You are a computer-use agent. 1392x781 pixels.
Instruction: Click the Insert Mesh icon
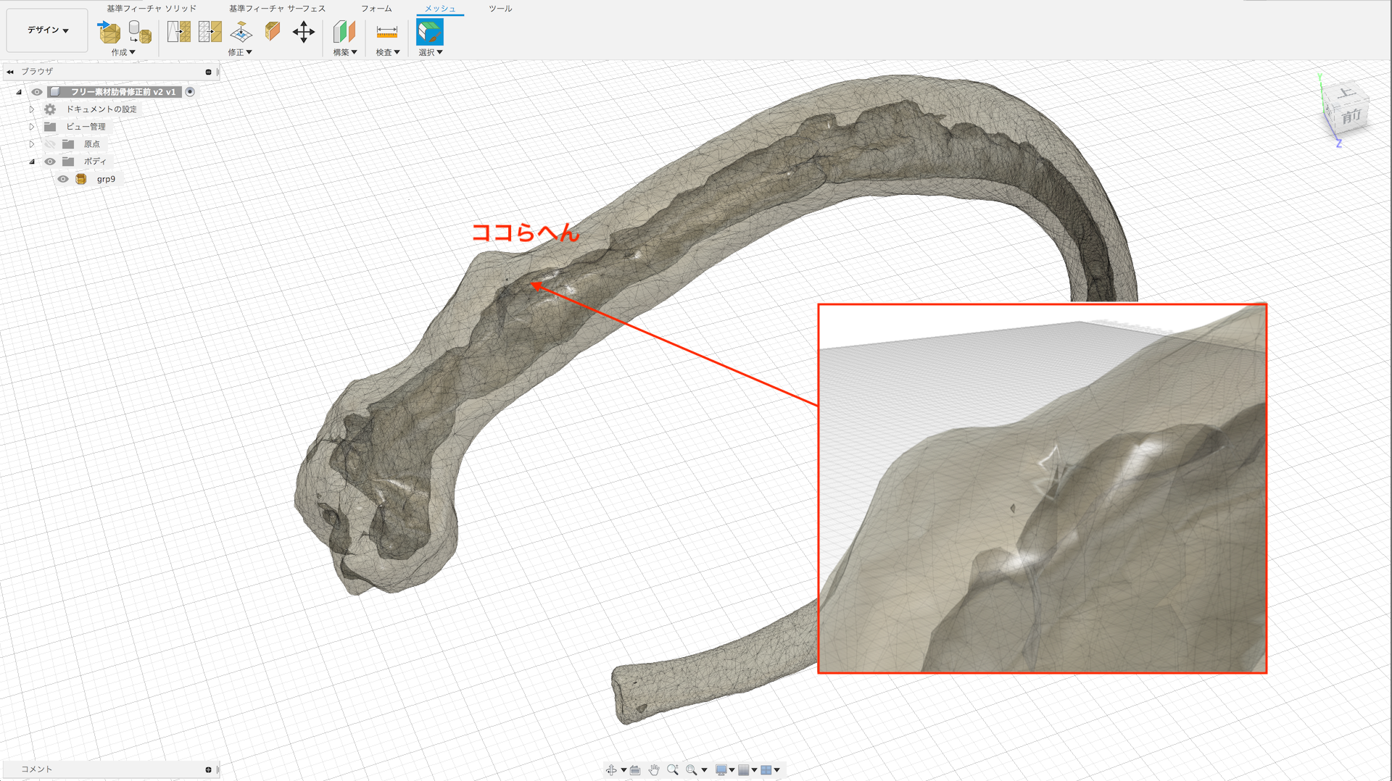(x=109, y=32)
